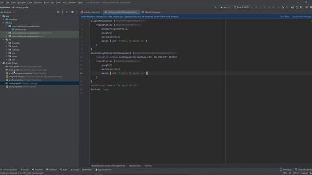The width and height of the screenshot is (312, 175).
Task: Collapse the app module node
Action: click(1, 16)
